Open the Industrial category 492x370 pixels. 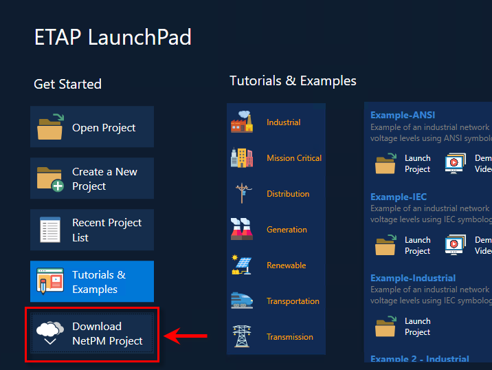click(x=283, y=122)
